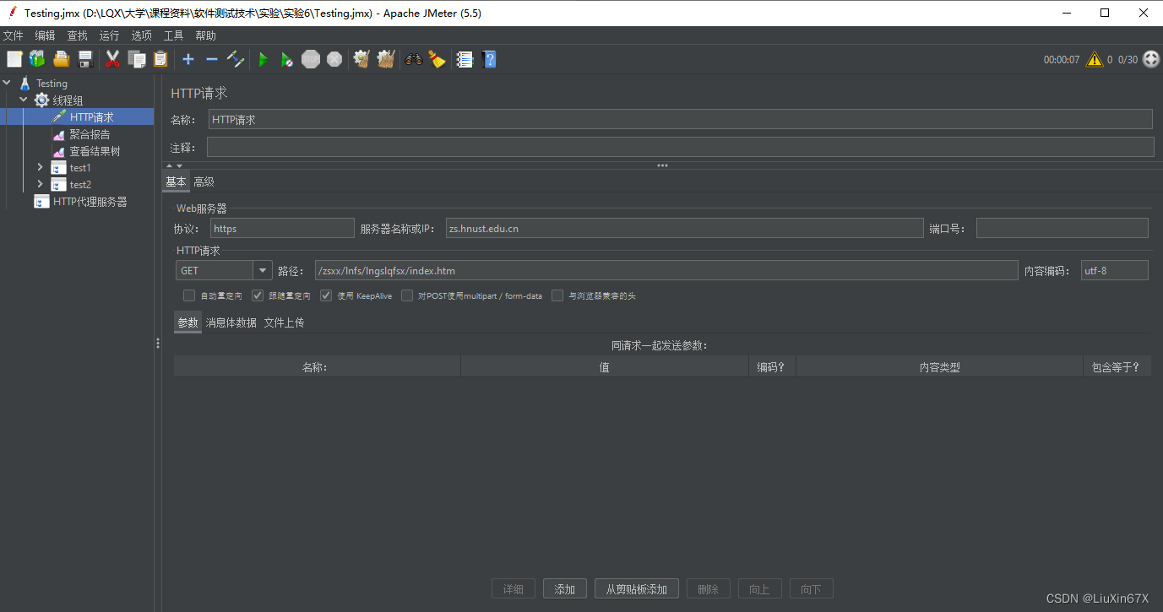Click the panel collapse arrows under 注释
This screenshot has width=1163, height=612.
tap(174, 165)
